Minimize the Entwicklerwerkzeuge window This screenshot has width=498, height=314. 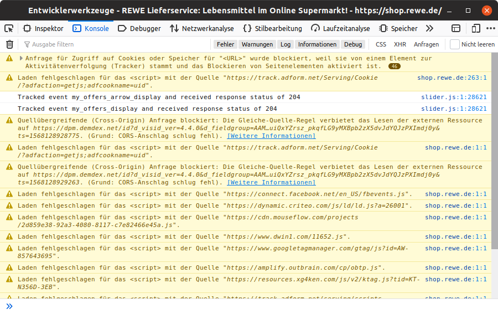pyautogui.click(x=449, y=11)
